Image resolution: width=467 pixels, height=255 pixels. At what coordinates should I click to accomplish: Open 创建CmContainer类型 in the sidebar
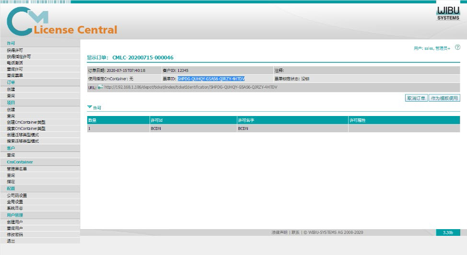[x=26, y=122]
